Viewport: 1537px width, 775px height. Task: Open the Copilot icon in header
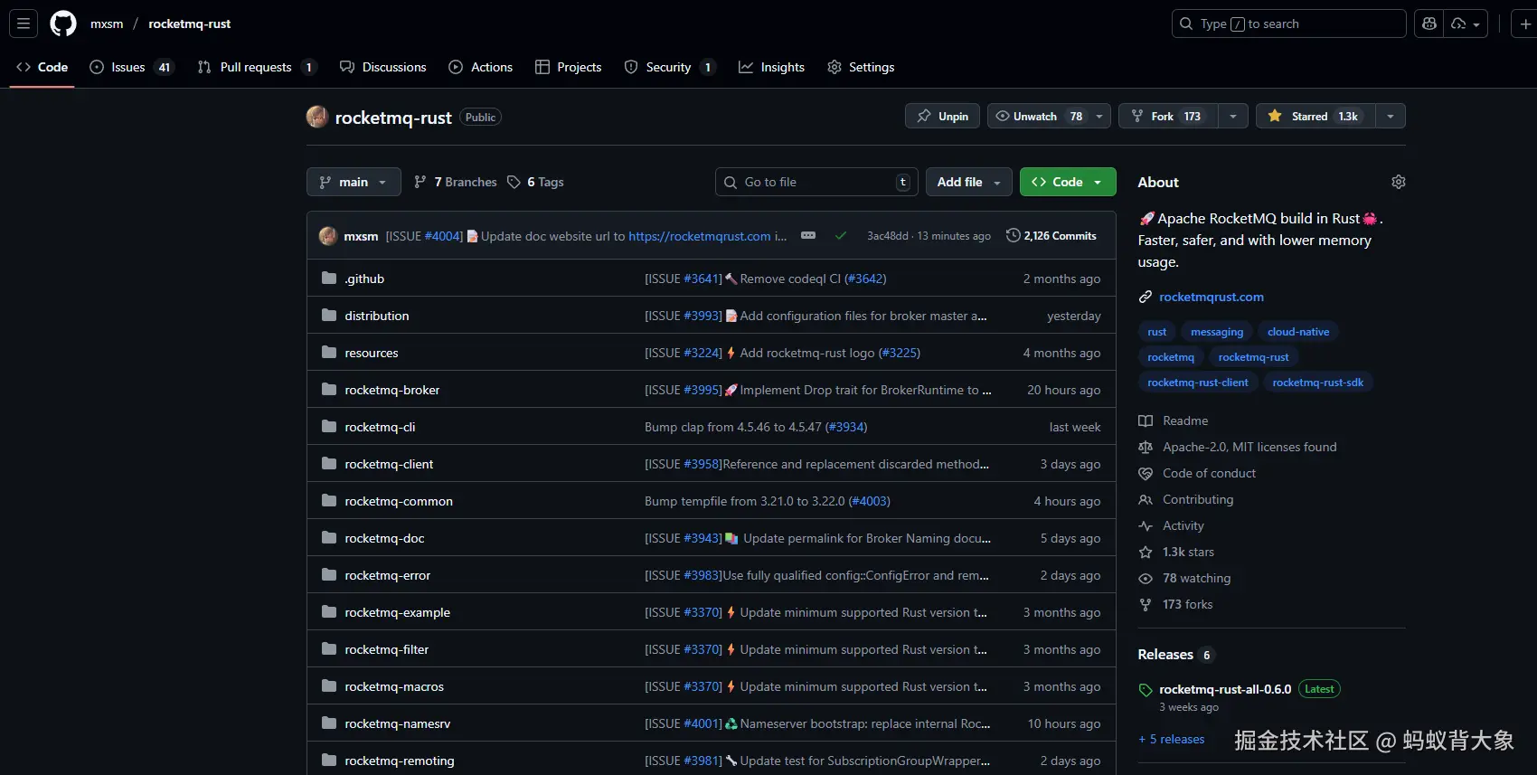pyautogui.click(x=1429, y=24)
